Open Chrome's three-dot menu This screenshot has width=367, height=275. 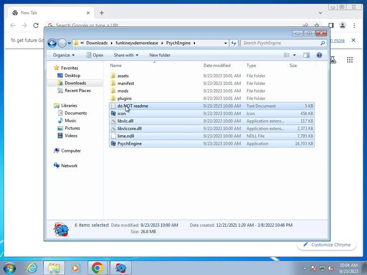tap(354, 25)
